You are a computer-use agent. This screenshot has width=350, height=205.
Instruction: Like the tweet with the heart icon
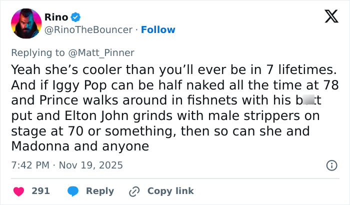tap(18, 191)
